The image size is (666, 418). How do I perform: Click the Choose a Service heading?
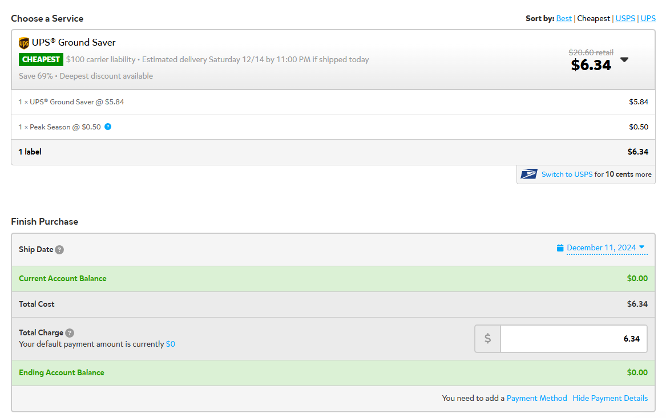(x=47, y=18)
